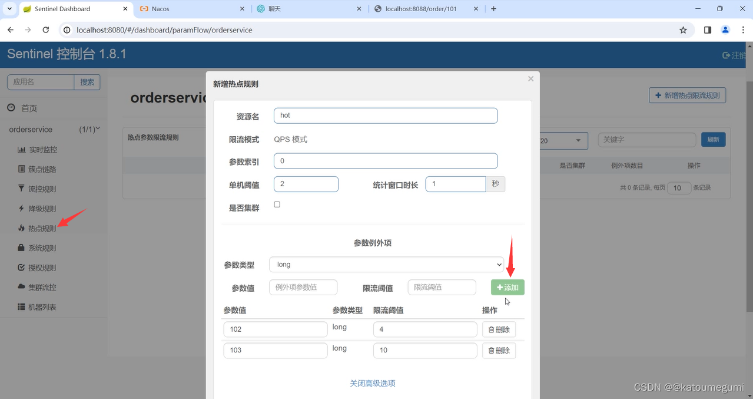Open 降级规则 in the sidebar

pyautogui.click(x=43, y=209)
